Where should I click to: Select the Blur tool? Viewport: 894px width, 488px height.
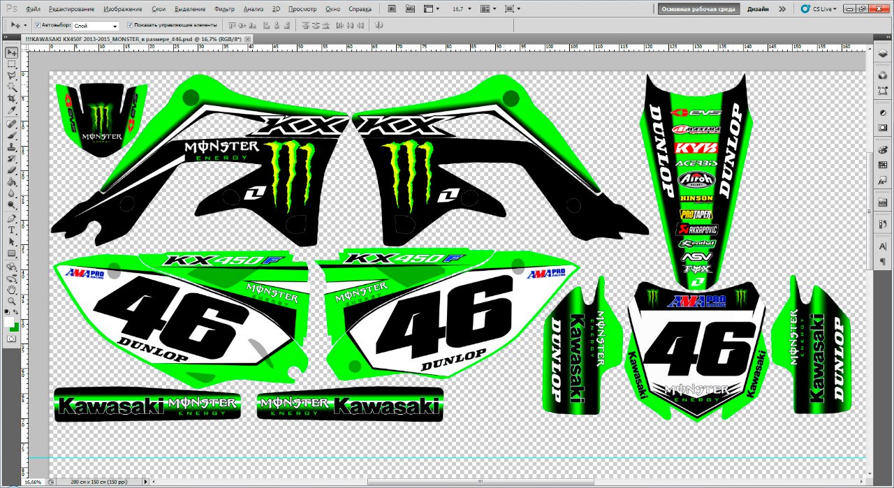[12, 193]
